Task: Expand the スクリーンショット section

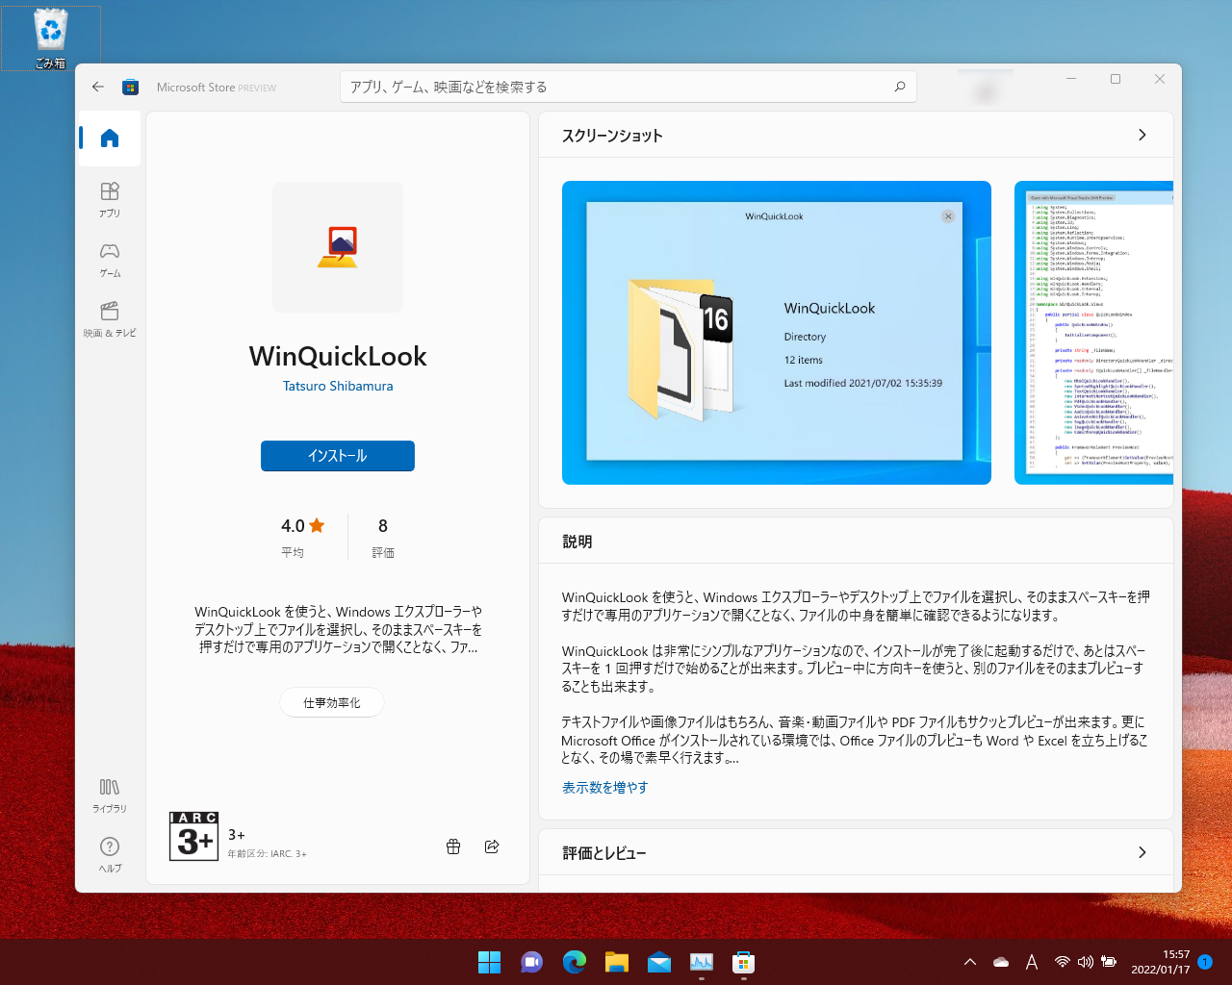Action: [x=1142, y=135]
